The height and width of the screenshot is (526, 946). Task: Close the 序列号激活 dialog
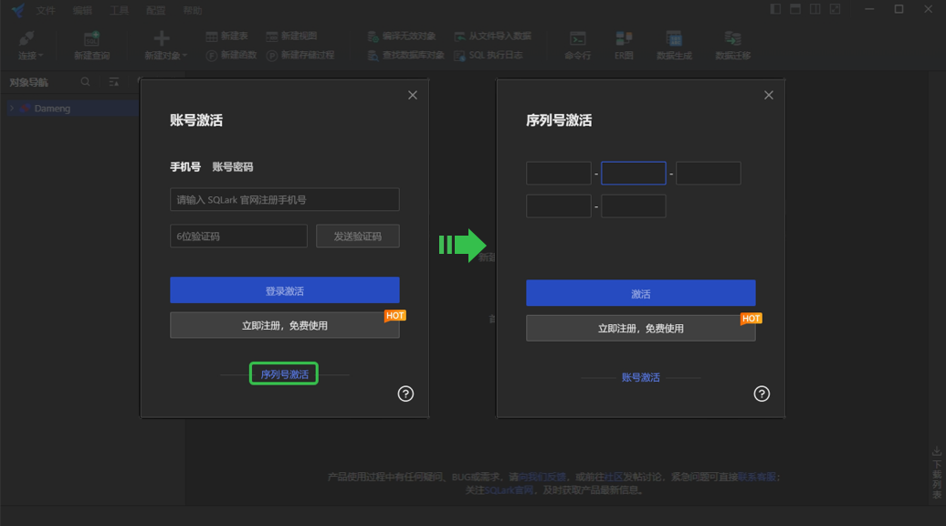click(x=769, y=95)
